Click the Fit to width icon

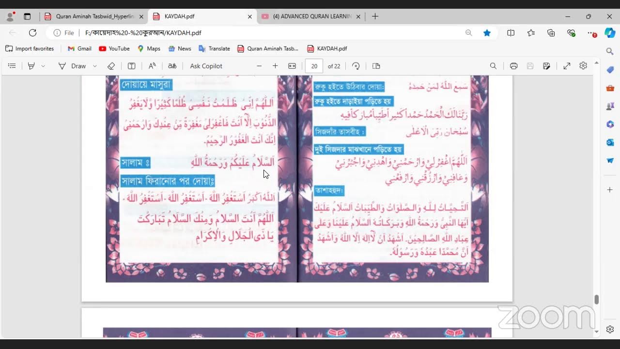(292, 66)
